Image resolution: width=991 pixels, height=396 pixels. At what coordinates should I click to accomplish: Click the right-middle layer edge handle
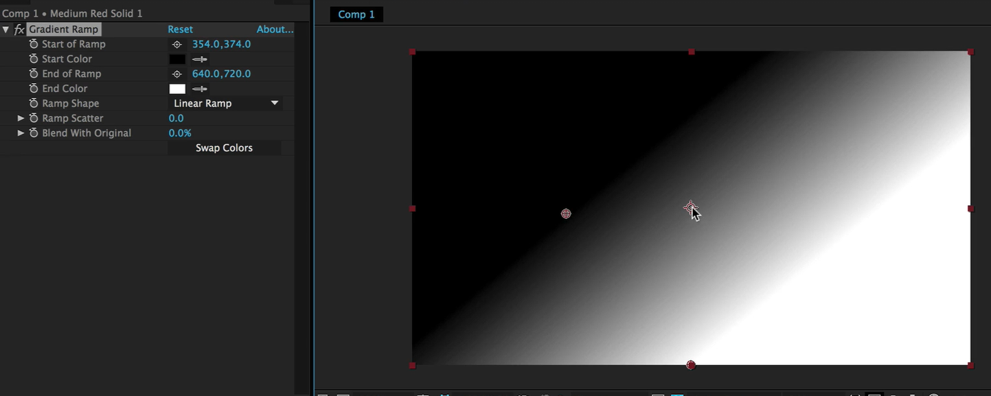(970, 209)
